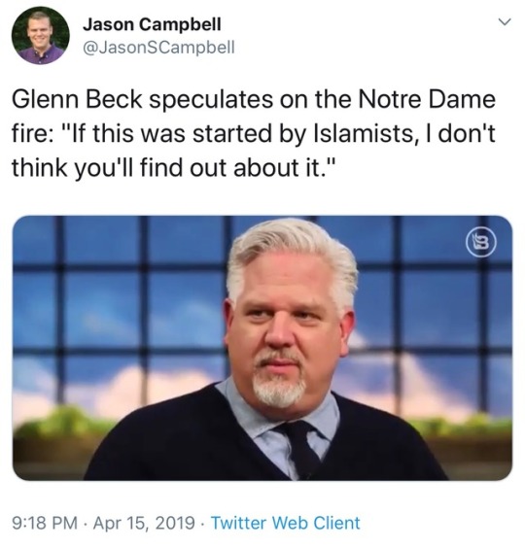Open the @JasonSCampbell handle link
This screenshot has height=548, width=525.
tap(158, 48)
